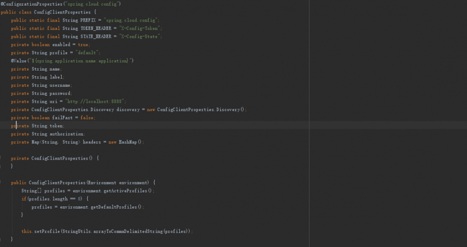Click the getDefaultProfiles() method call

coord(116,207)
